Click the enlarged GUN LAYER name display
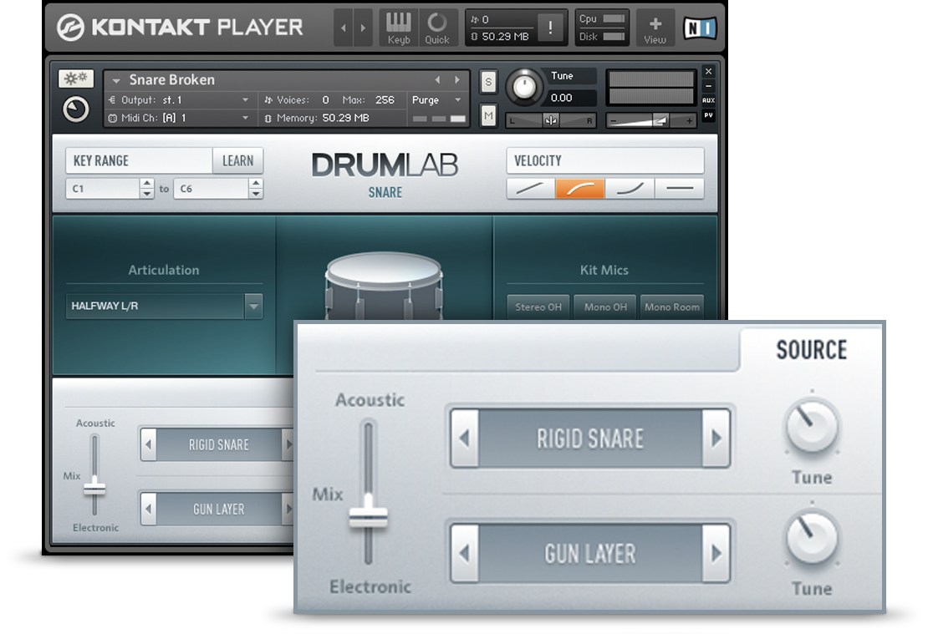This screenshot has height=634, width=928. tap(590, 553)
